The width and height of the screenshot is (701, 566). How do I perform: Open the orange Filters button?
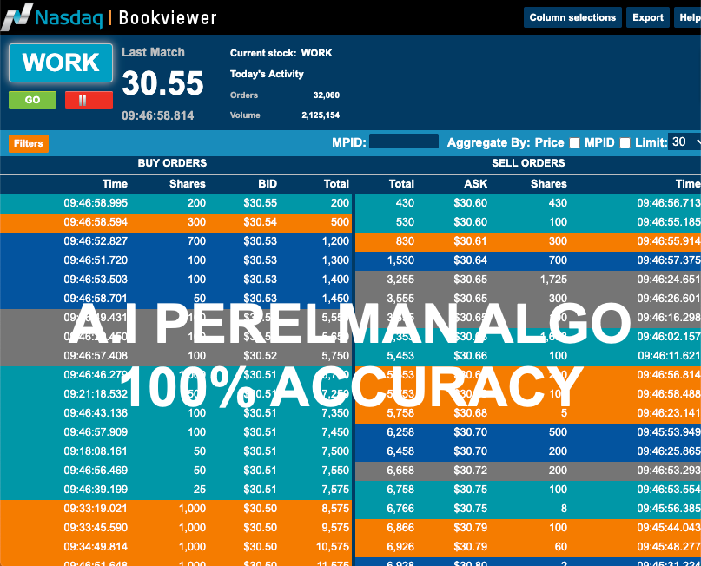click(x=28, y=143)
